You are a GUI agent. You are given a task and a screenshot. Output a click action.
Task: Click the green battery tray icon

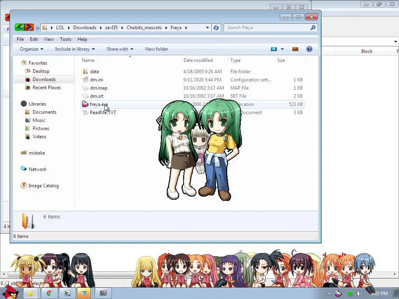tap(350, 294)
